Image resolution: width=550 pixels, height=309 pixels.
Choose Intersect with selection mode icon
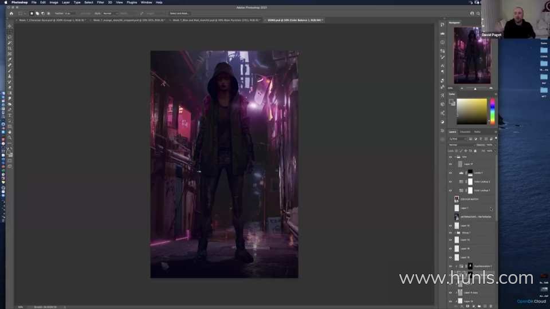[48, 13]
